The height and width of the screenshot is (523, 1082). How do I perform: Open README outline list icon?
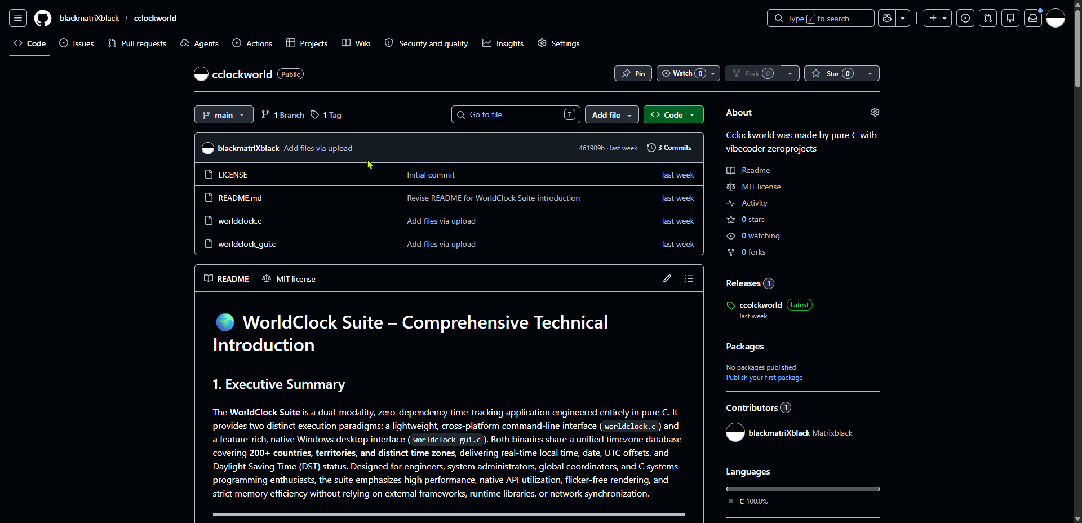click(689, 278)
